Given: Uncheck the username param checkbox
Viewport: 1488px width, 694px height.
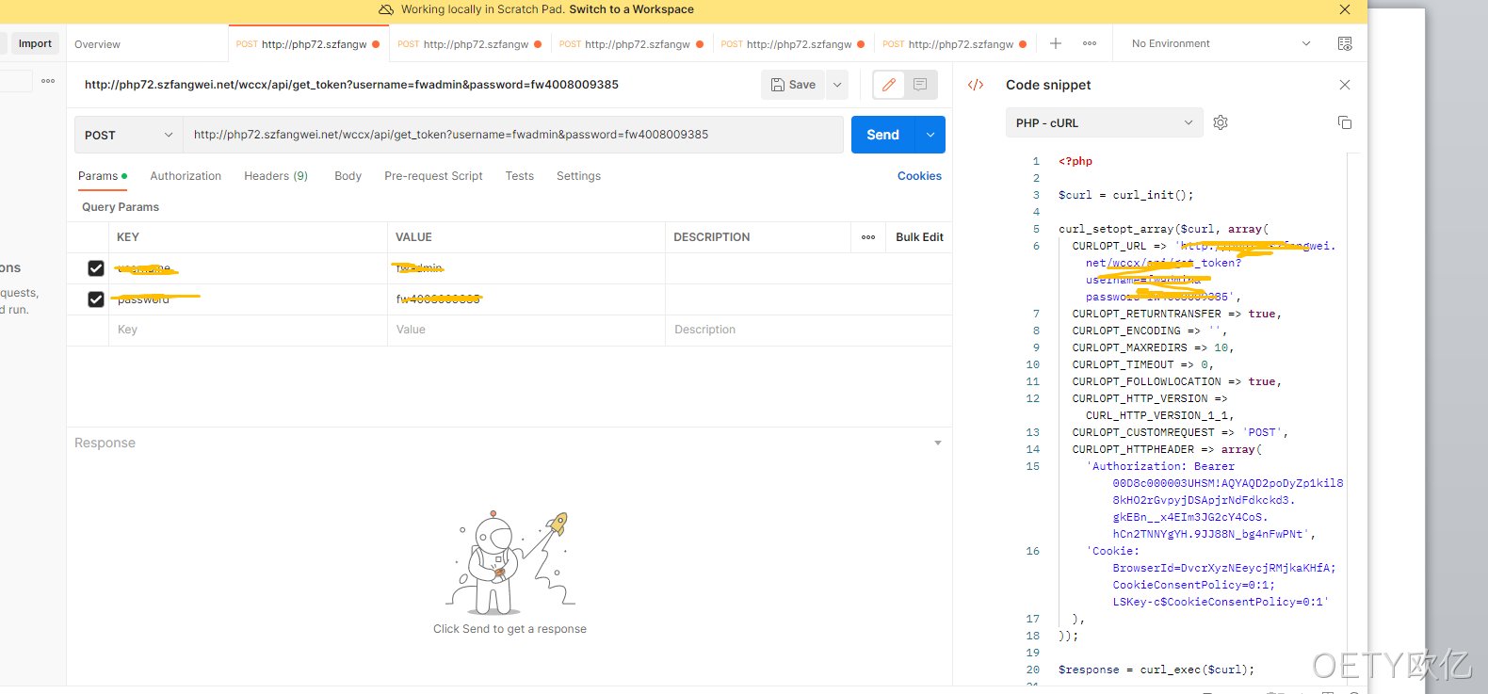Looking at the screenshot, I should (96, 268).
